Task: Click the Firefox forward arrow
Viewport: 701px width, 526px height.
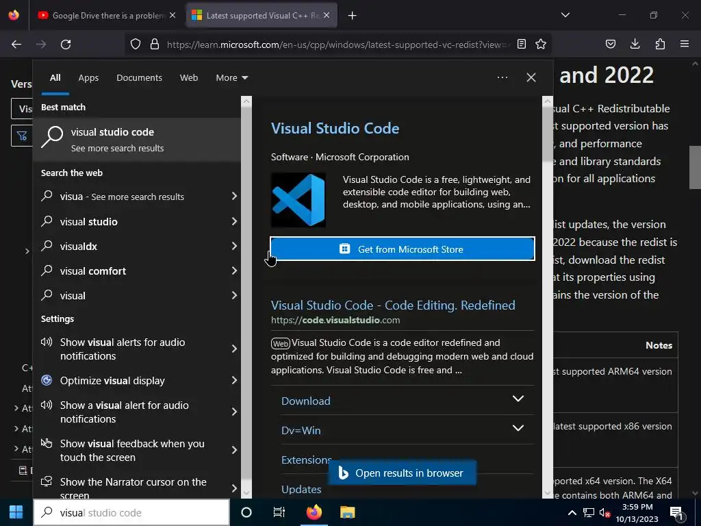Action: tap(41, 45)
